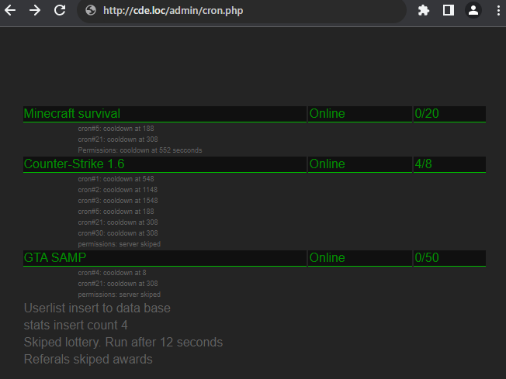The width and height of the screenshot is (506, 379).
Task: Click the 4/8 player count
Action: point(424,164)
